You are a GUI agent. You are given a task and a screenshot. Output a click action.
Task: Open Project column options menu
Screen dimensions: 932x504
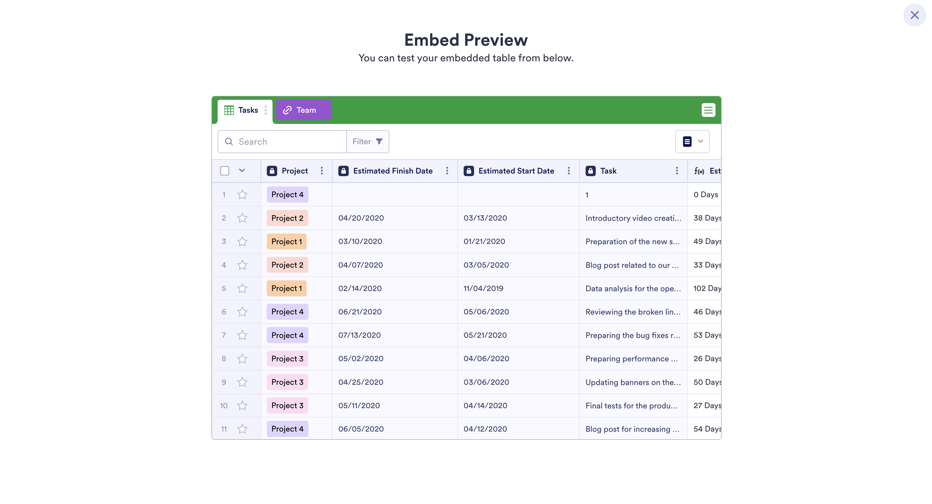point(322,171)
